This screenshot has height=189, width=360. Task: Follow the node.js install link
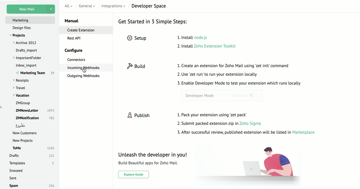[200, 38]
